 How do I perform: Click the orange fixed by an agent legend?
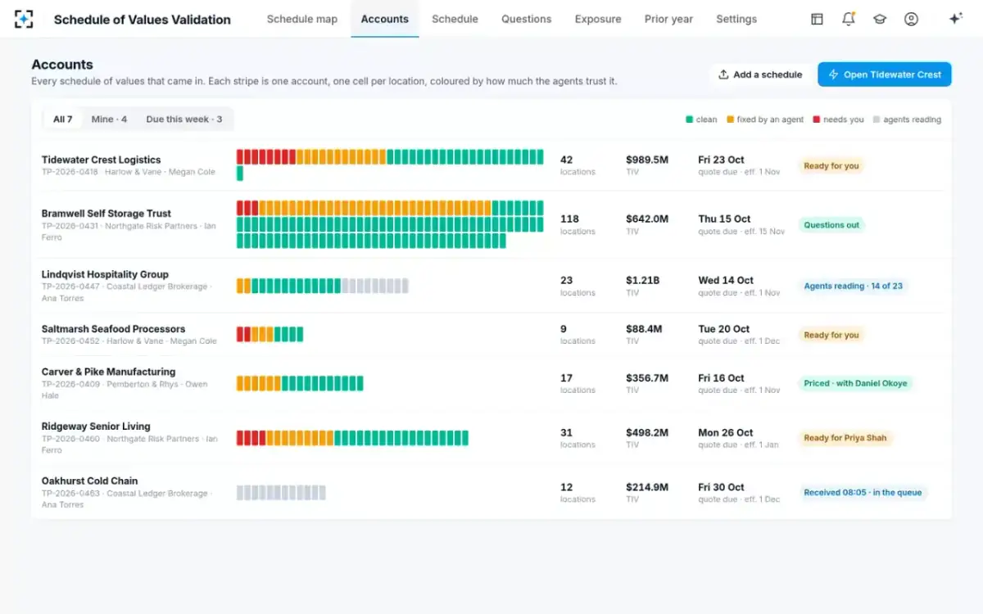coord(765,120)
